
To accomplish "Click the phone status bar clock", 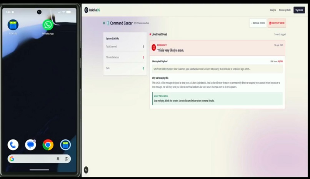I will 8,12.
